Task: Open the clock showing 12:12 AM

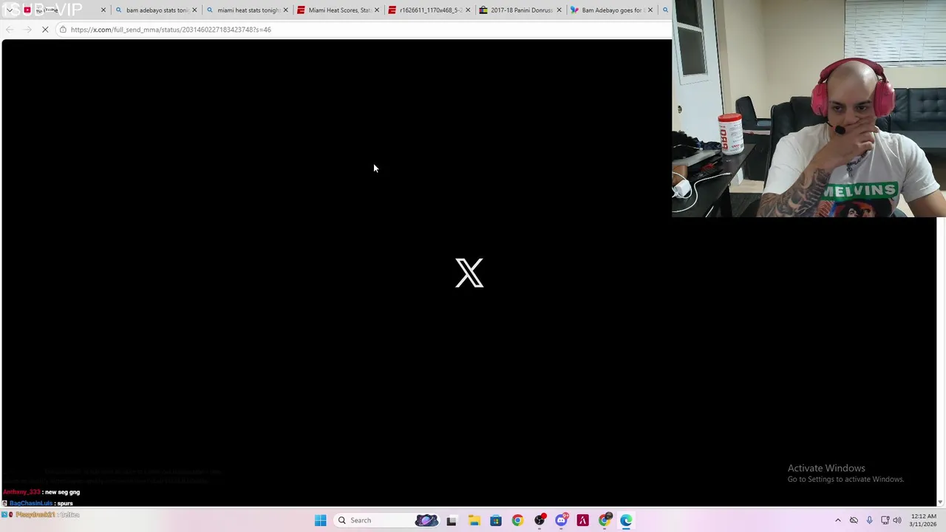Action: (923, 520)
